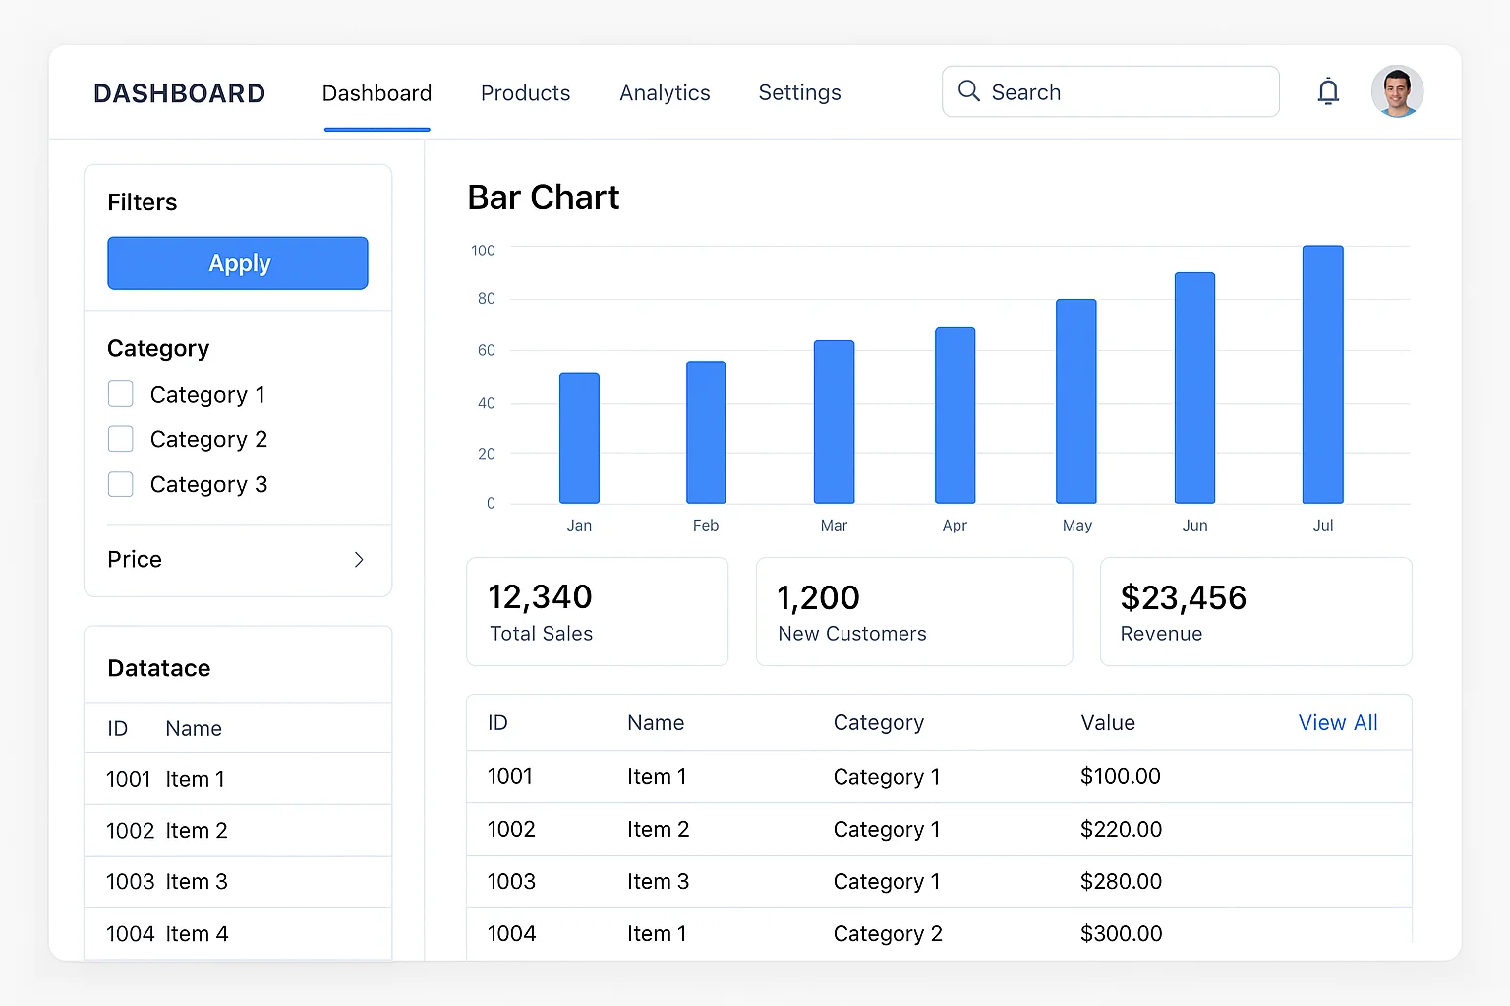Select row 1002 in main table
The image size is (1510, 1006).
tap(939, 829)
